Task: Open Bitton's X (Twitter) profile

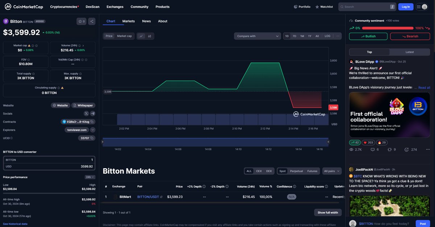Action: (x=86, y=113)
